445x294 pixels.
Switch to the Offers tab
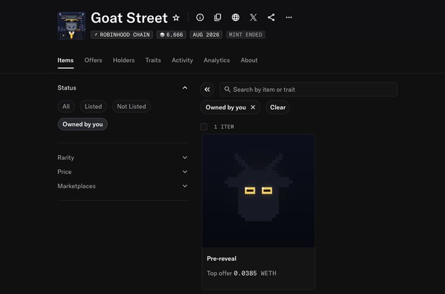(x=93, y=60)
